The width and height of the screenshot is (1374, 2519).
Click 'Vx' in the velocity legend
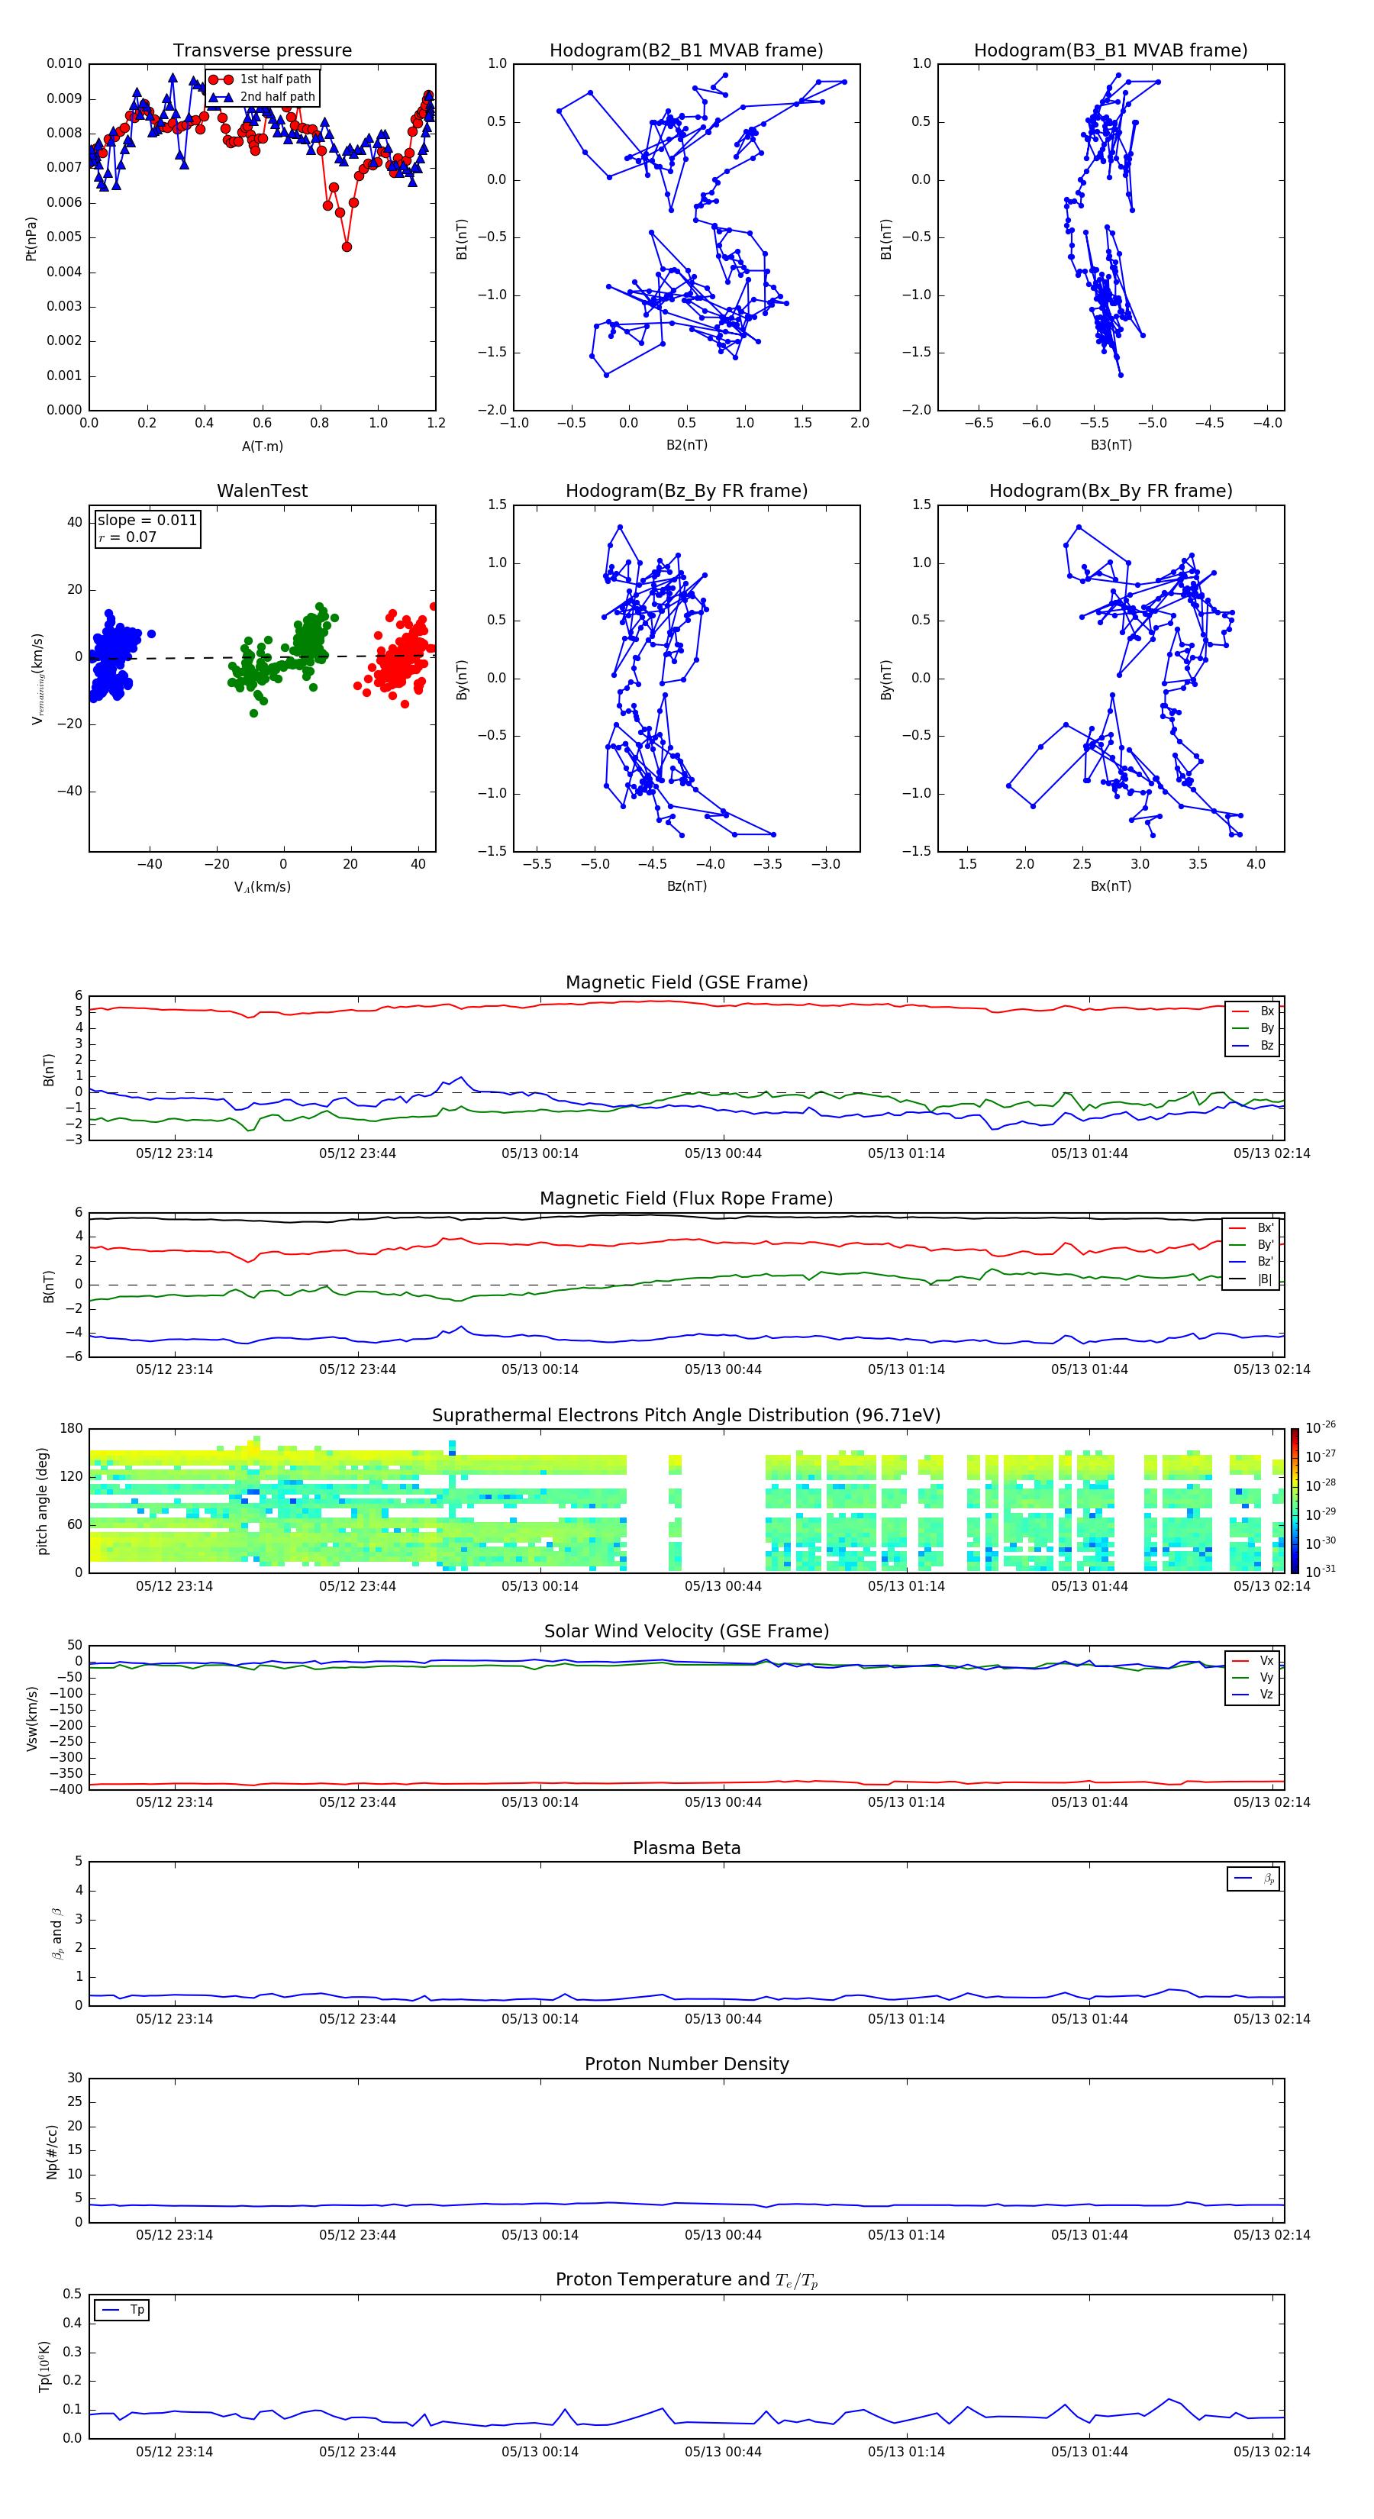coord(1253,1660)
